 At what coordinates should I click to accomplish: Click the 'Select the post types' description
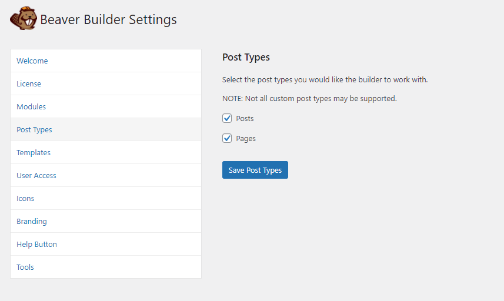click(325, 80)
